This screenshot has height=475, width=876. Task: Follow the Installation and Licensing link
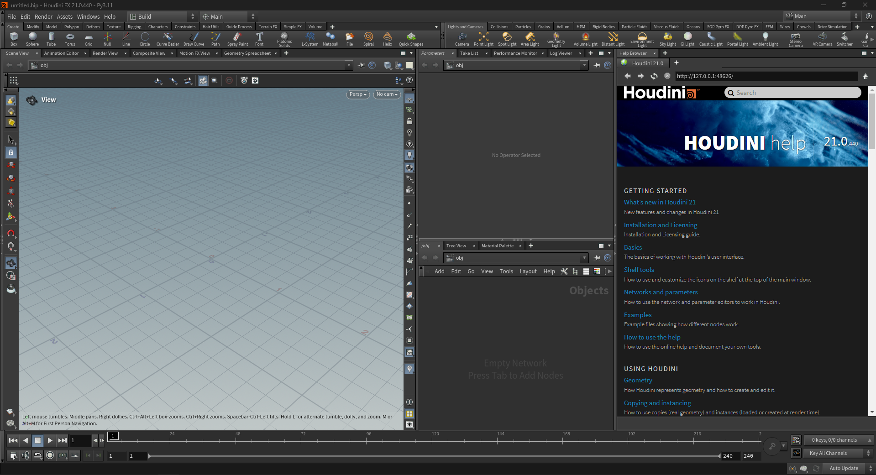click(661, 225)
